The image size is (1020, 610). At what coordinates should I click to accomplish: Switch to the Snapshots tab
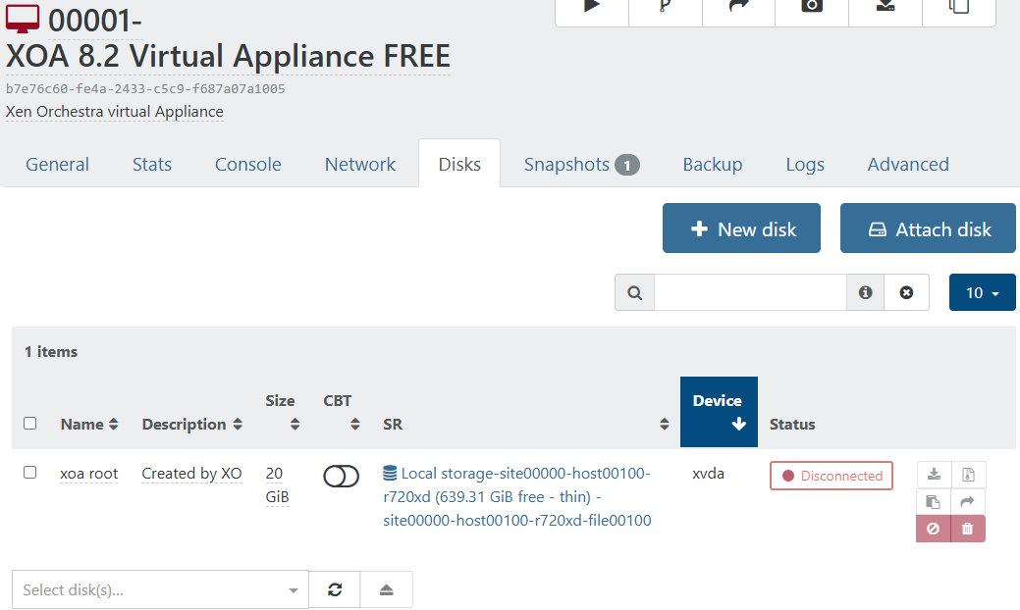(581, 164)
